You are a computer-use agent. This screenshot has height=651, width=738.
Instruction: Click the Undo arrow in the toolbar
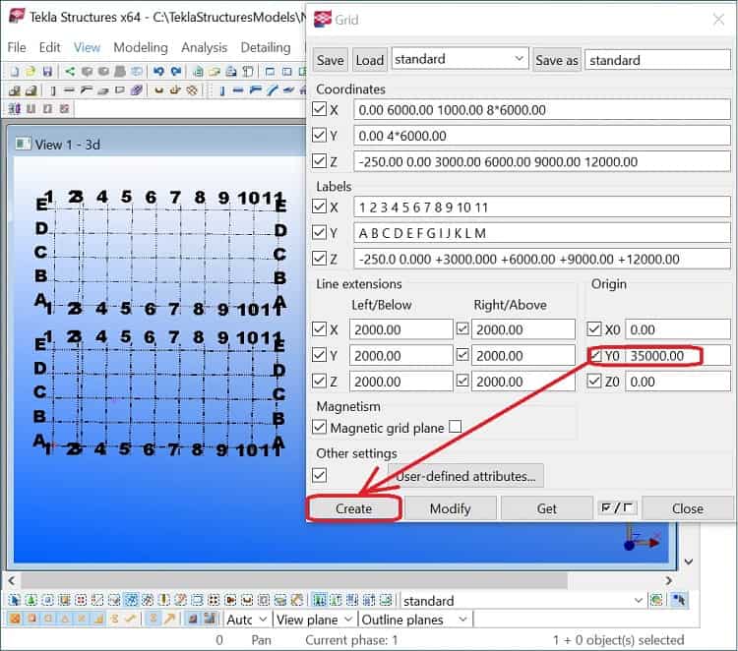point(159,71)
